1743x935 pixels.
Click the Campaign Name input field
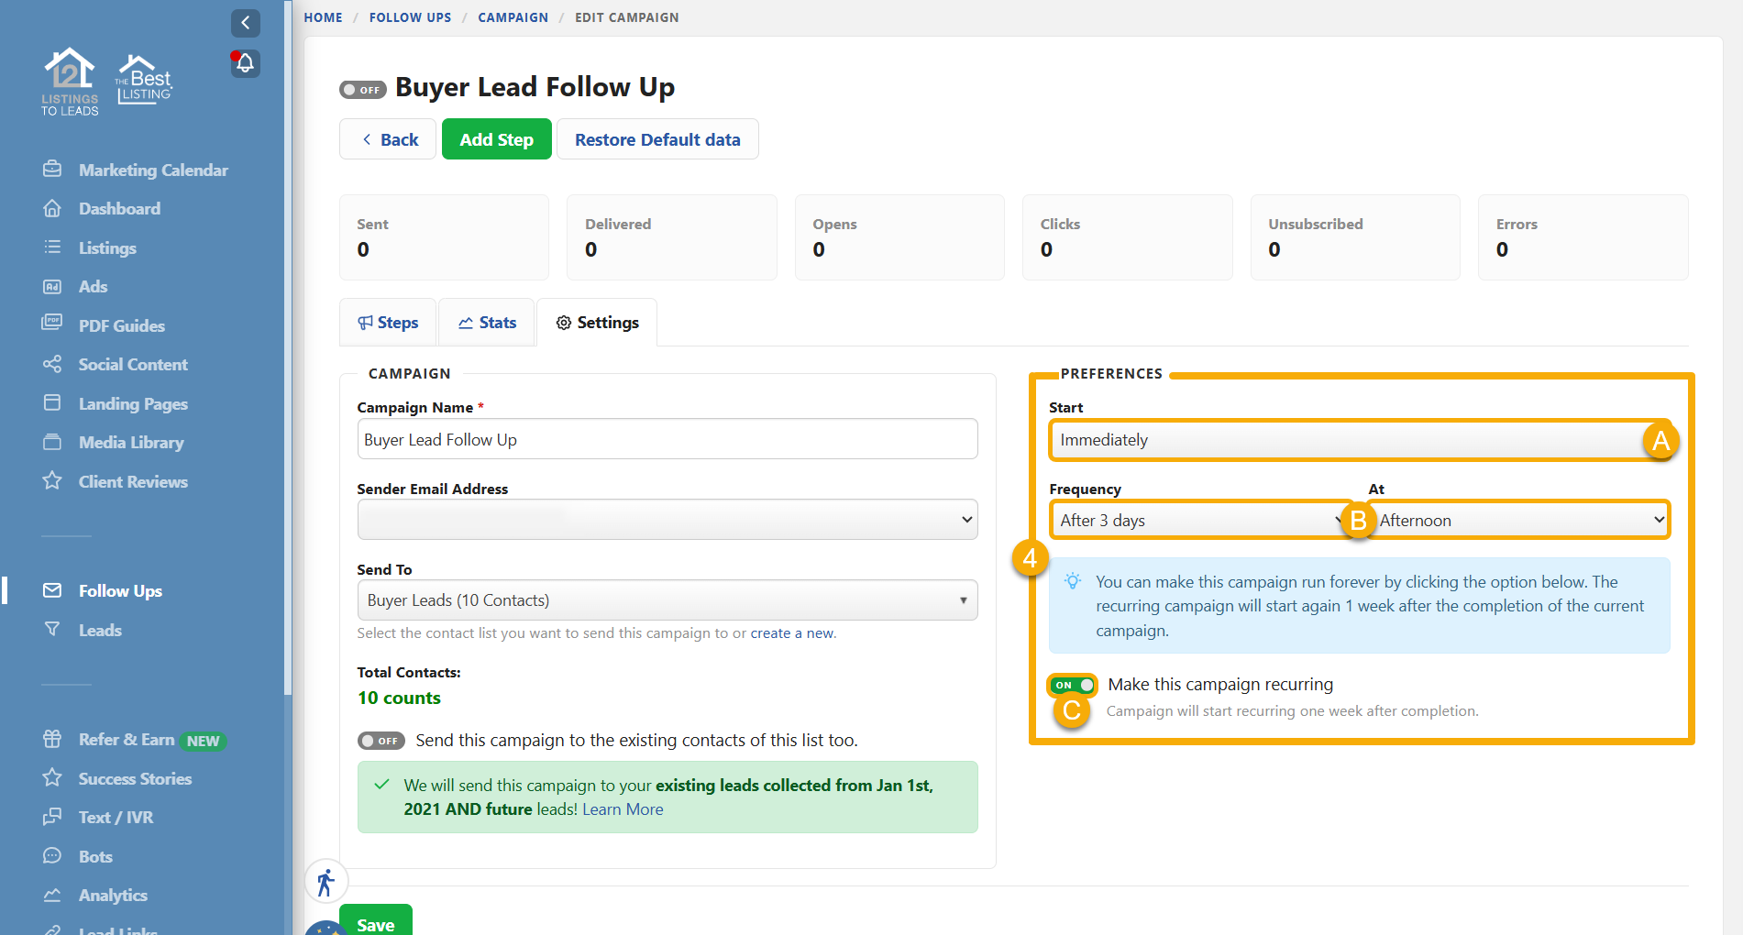(x=667, y=440)
